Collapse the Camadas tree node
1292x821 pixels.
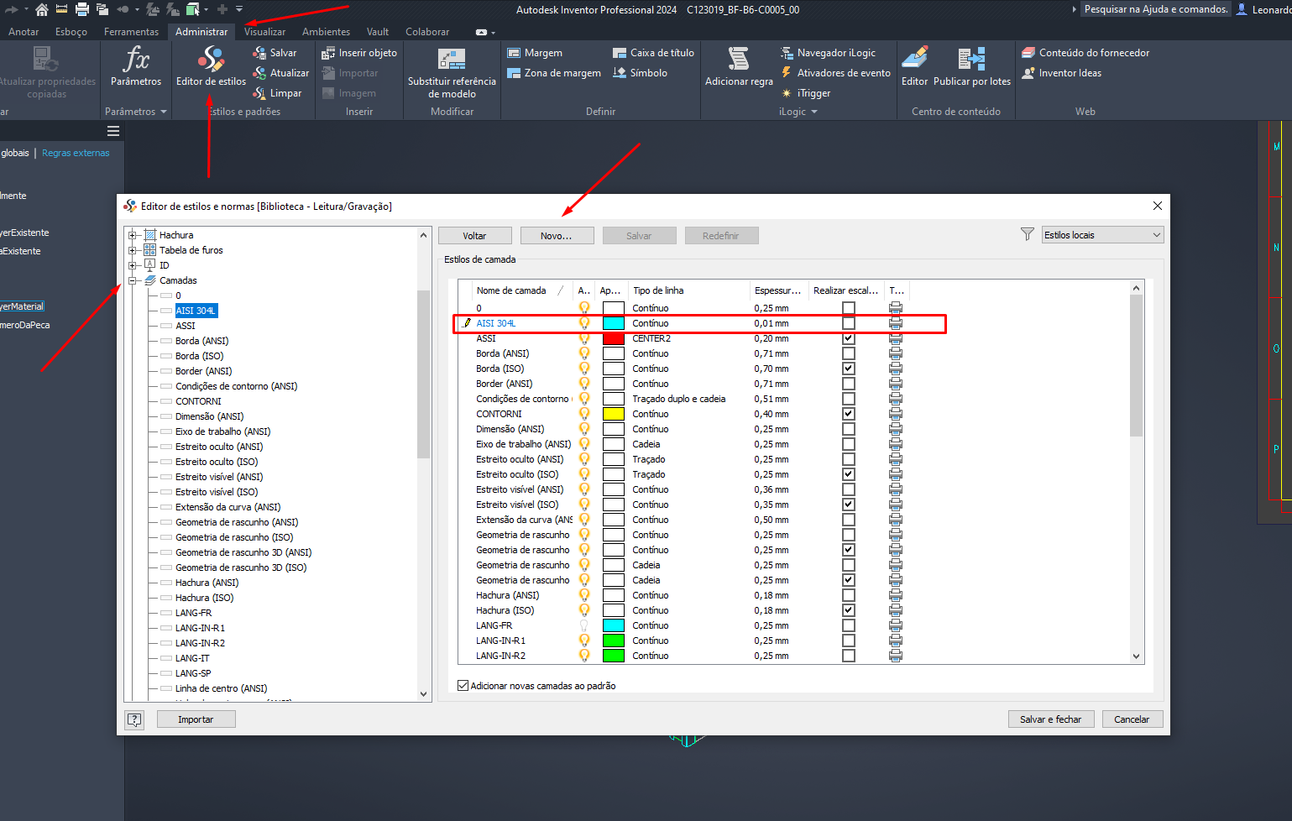tap(133, 280)
